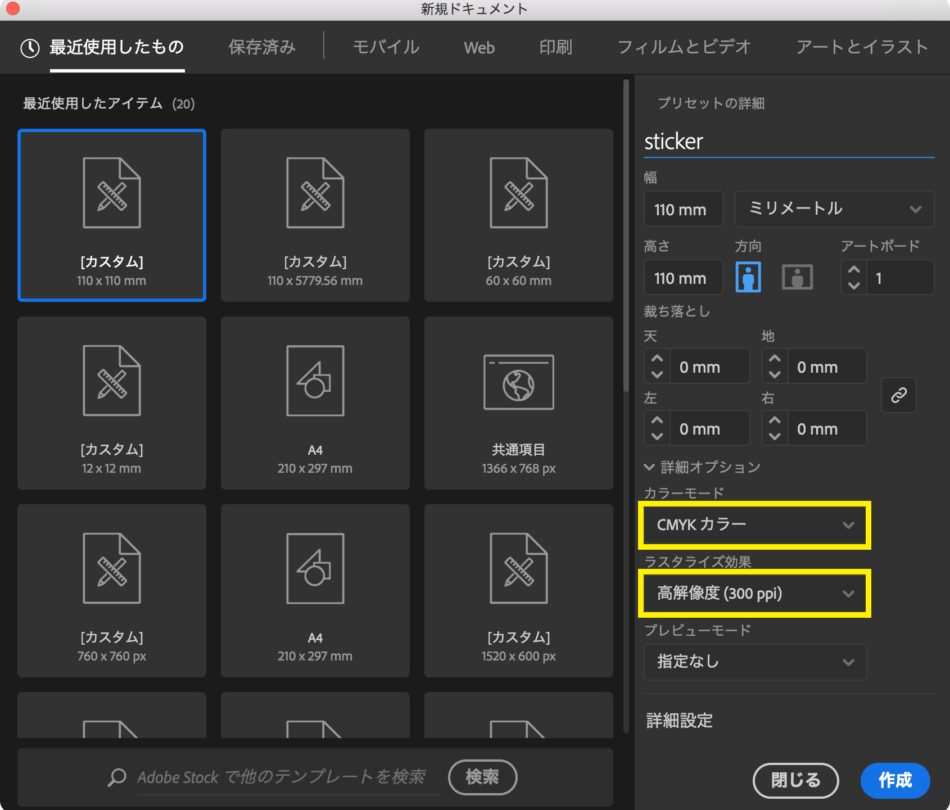950x810 pixels.
Task: Click the 作成 create button
Action: (895, 780)
